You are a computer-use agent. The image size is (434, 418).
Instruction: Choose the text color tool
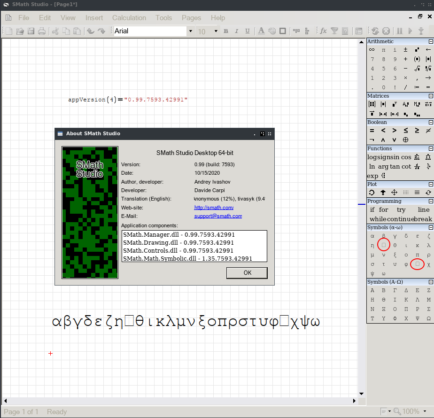coord(261,31)
